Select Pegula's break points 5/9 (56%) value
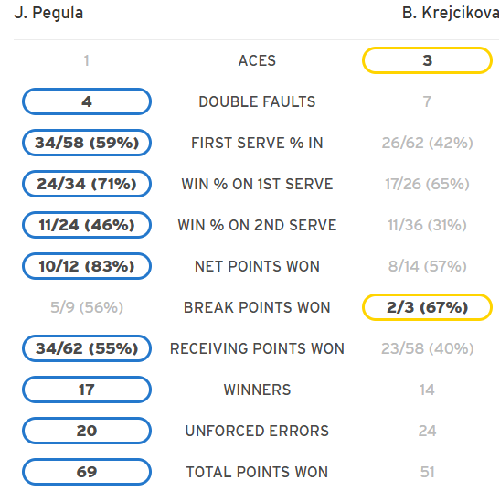Screen dimensions: 500x491 [87, 307]
